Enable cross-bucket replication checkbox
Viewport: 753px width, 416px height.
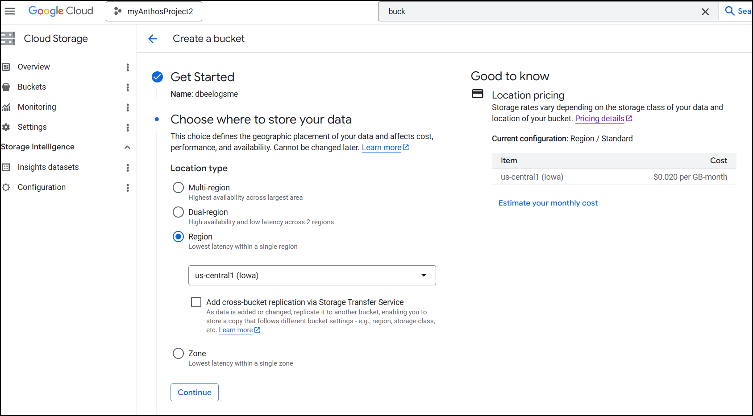coord(196,302)
